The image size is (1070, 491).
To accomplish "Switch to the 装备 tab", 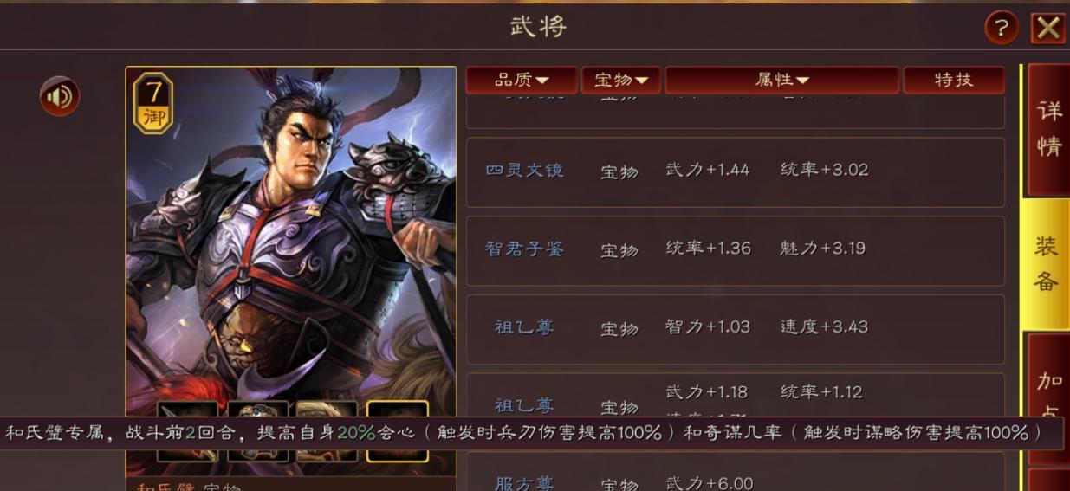I will (x=1047, y=264).
